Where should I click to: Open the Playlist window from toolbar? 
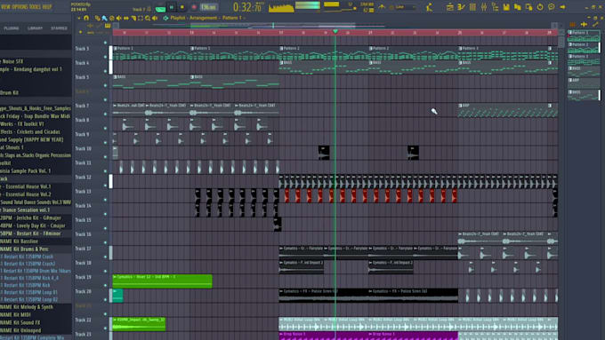[x=450, y=7]
